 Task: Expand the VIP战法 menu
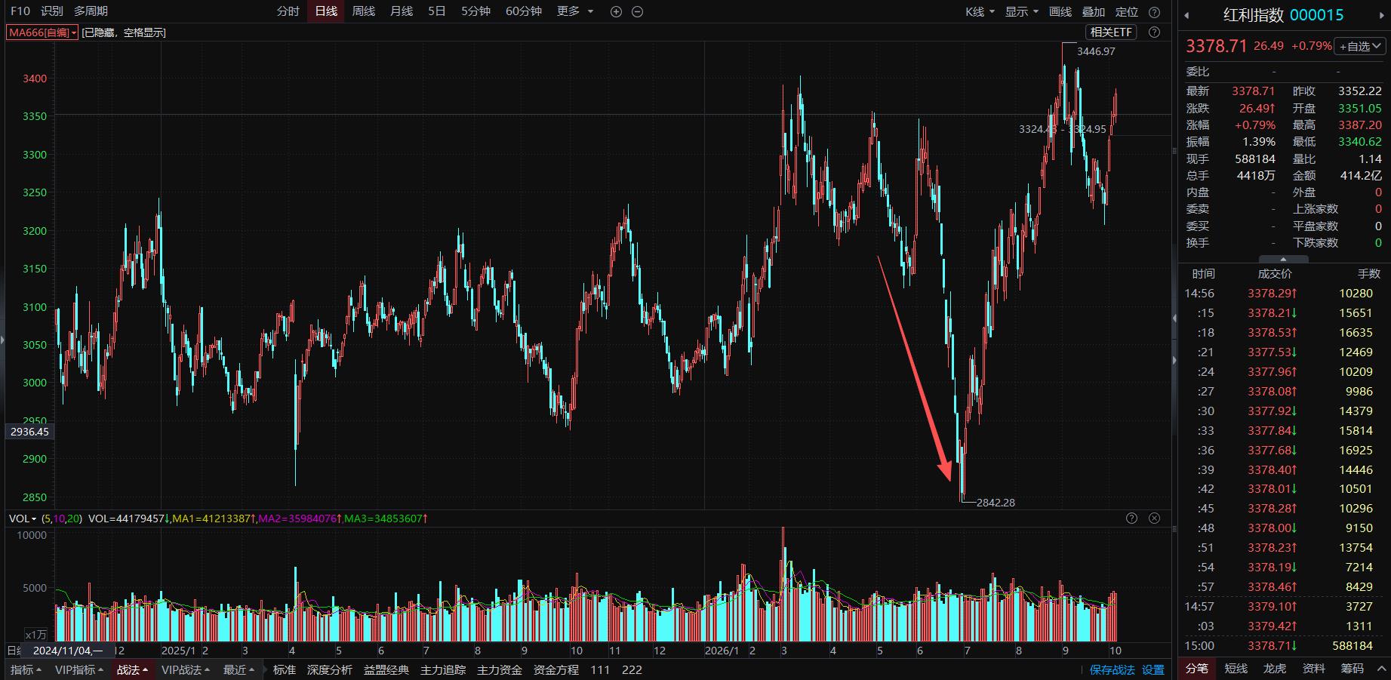pos(186,669)
